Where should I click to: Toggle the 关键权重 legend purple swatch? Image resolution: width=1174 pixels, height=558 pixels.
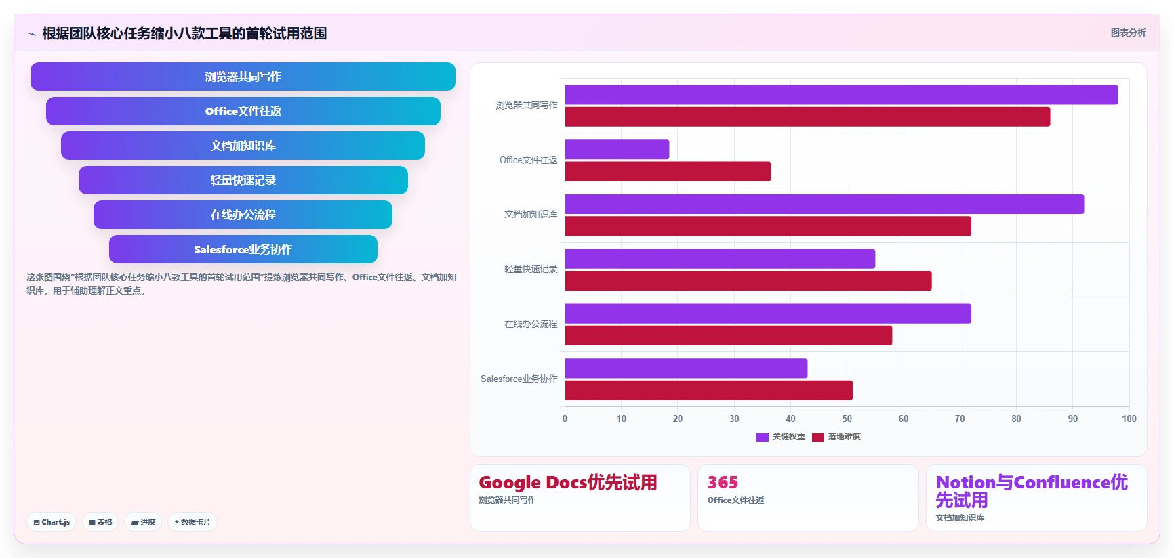click(x=763, y=437)
